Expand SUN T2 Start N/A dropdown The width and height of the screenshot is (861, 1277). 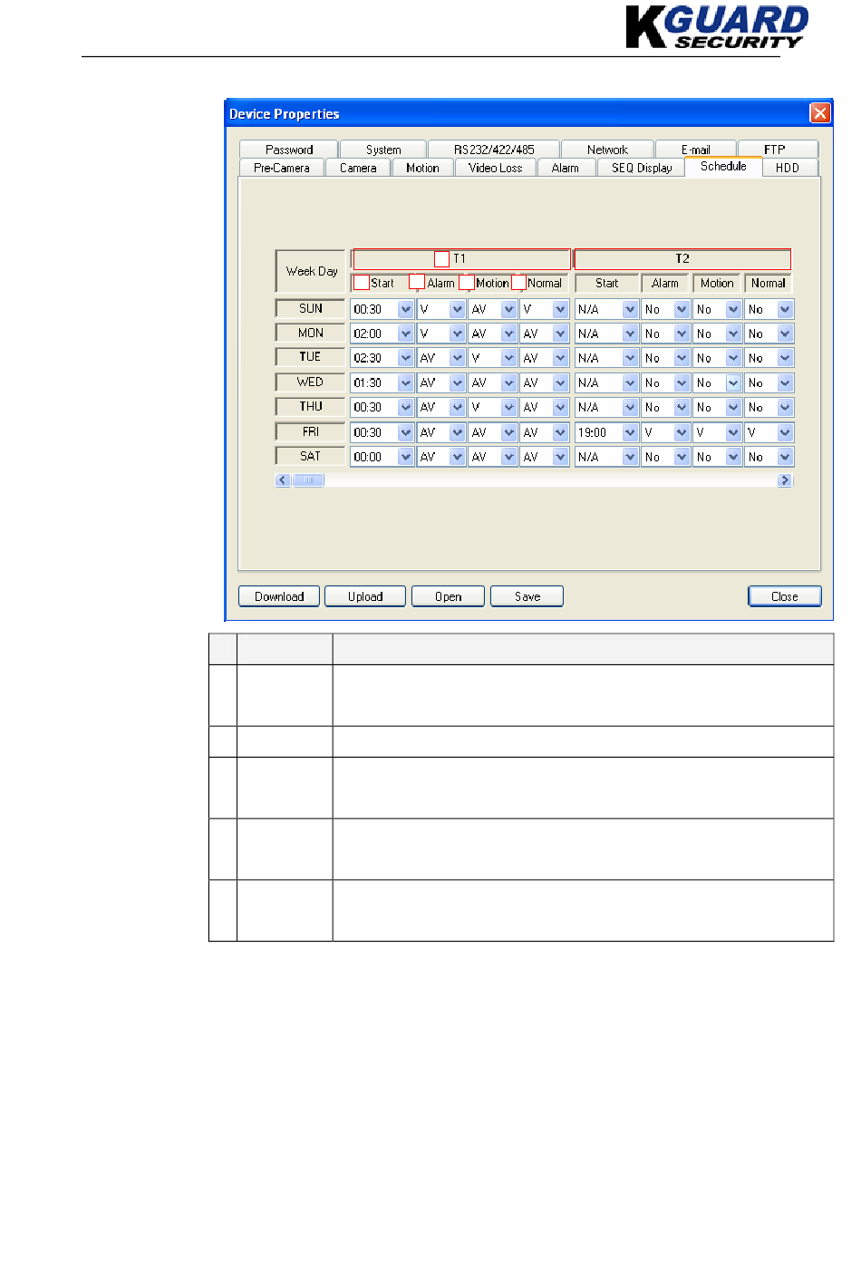(630, 309)
